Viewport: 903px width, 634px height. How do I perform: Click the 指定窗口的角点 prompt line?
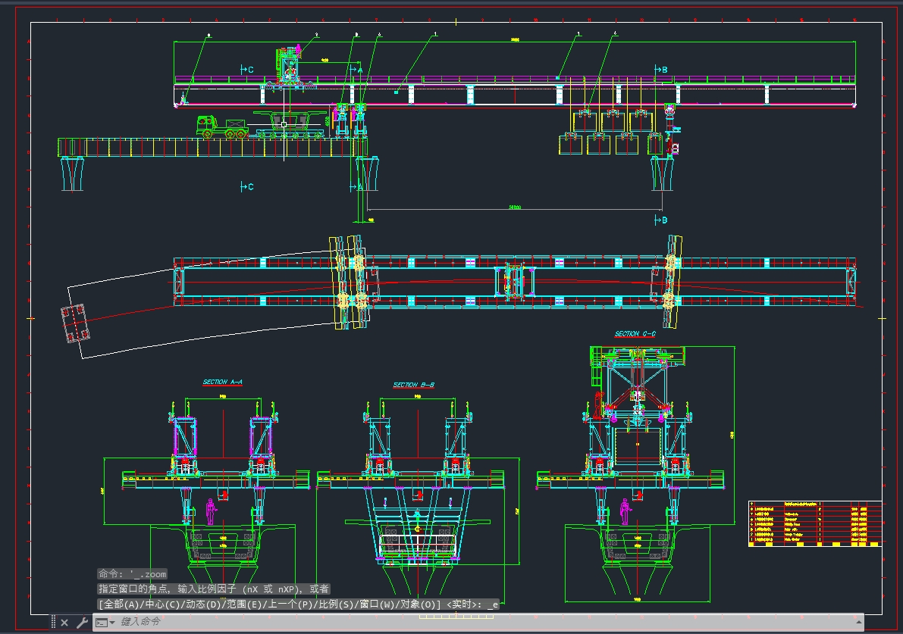[214, 589]
